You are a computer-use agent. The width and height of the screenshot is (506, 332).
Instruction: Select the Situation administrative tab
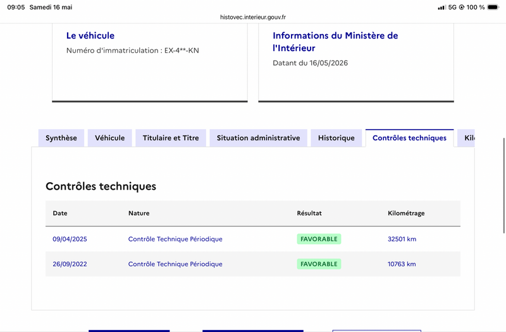pos(258,138)
